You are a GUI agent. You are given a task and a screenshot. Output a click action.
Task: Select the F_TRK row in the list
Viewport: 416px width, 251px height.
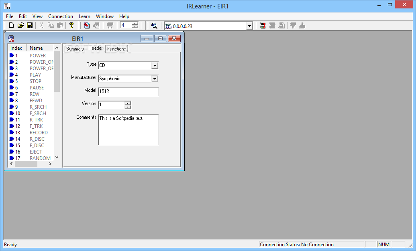click(x=31, y=126)
